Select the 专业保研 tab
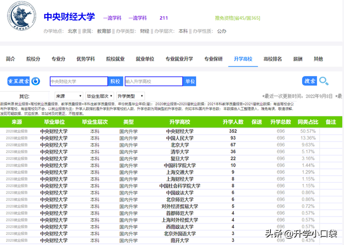This screenshot has width=344, height=245. pos(213,59)
